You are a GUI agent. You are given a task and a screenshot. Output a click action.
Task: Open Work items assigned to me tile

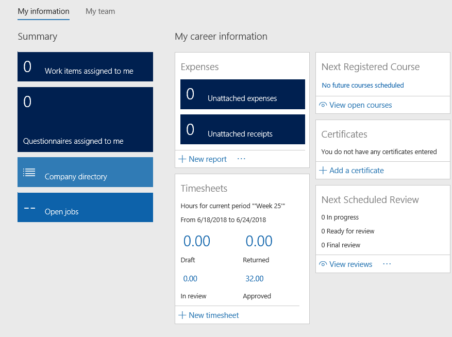[x=86, y=66]
